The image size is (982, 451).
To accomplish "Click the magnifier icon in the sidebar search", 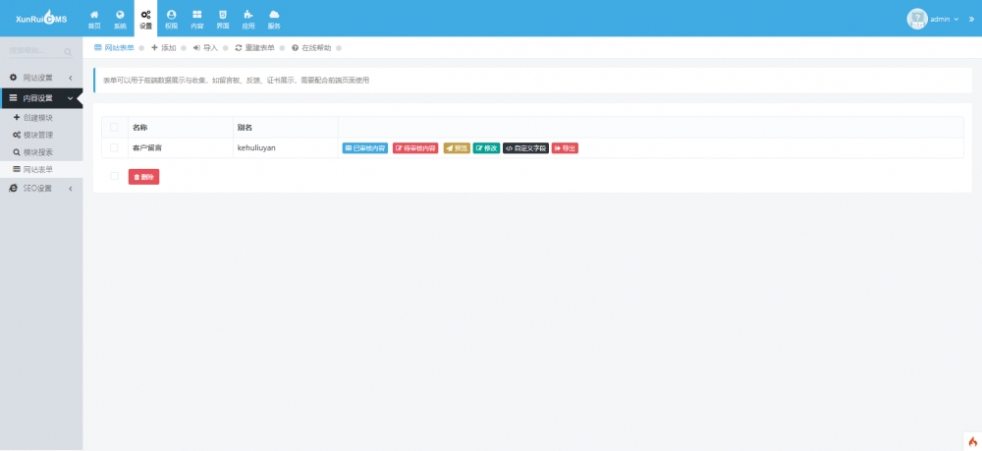I will (68, 51).
